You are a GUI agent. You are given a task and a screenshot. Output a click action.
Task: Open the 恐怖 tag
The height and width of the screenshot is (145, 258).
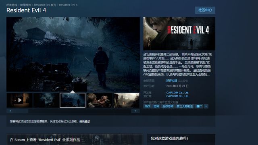156,106
